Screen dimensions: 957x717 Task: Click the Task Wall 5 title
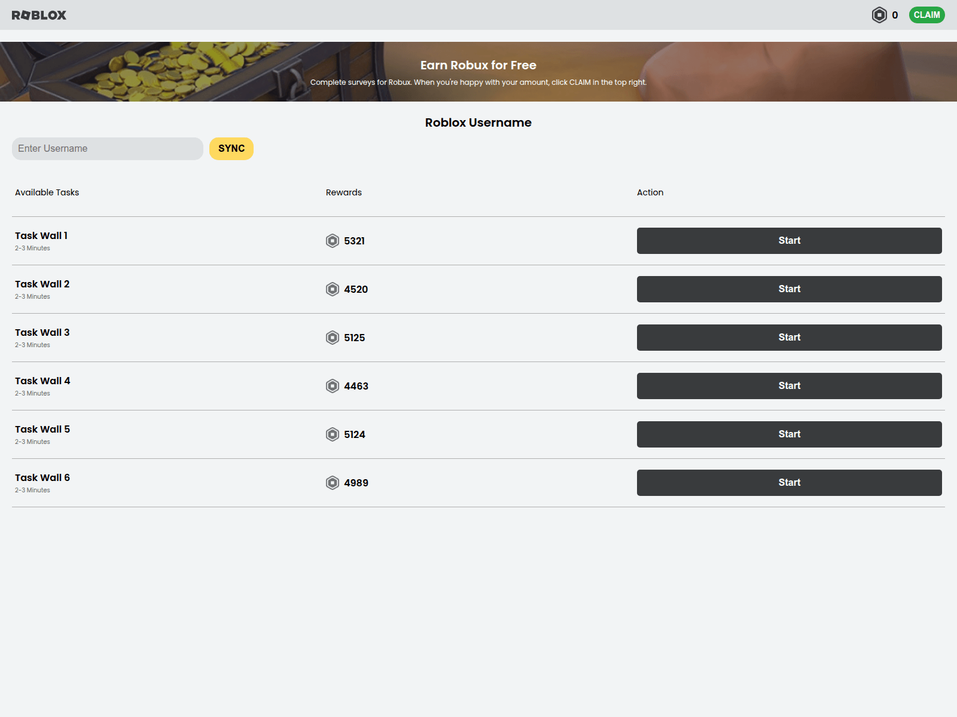(x=42, y=430)
